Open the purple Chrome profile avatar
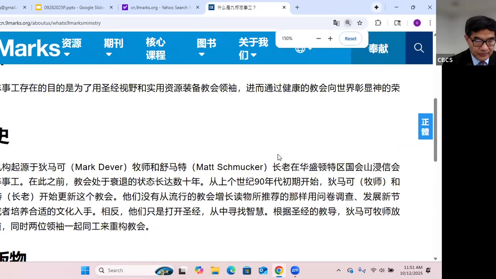 pyautogui.click(x=417, y=23)
